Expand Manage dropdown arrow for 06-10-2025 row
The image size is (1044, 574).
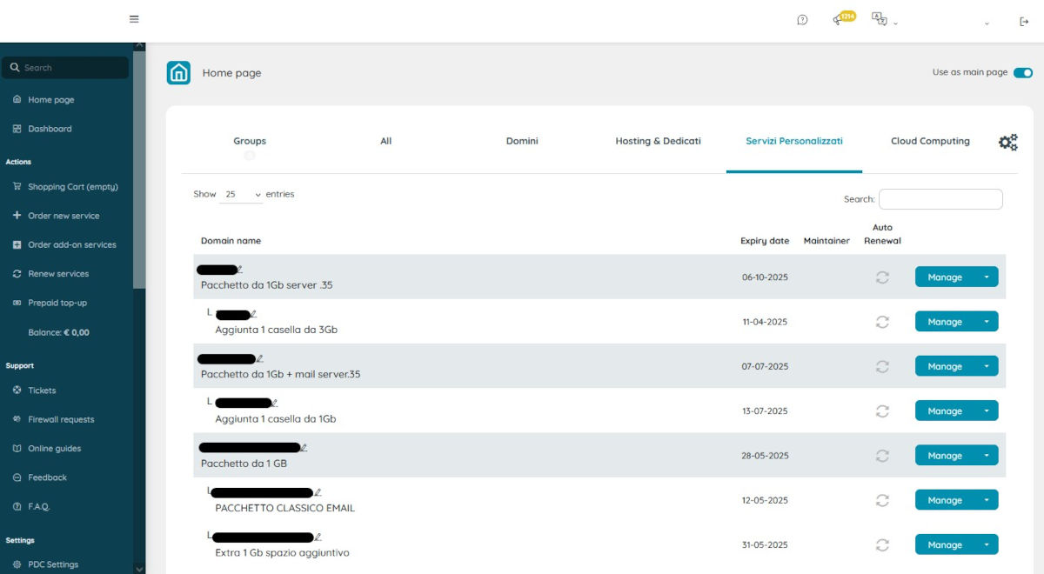(987, 277)
